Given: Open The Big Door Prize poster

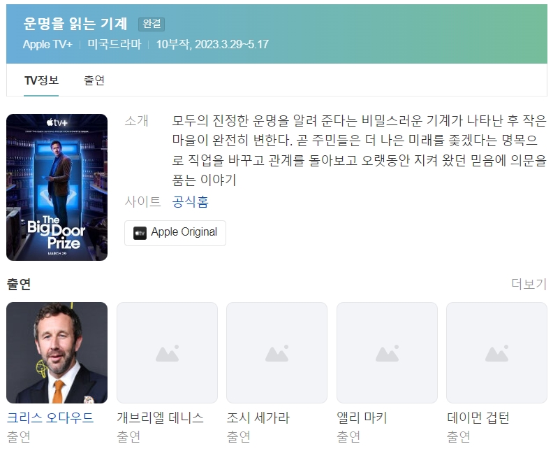Looking at the screenshot, I should (57, 187).
